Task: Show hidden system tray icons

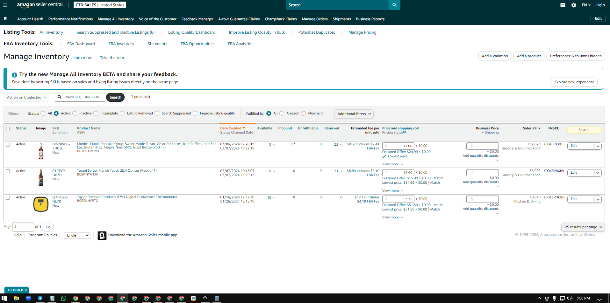Action: 539,298
